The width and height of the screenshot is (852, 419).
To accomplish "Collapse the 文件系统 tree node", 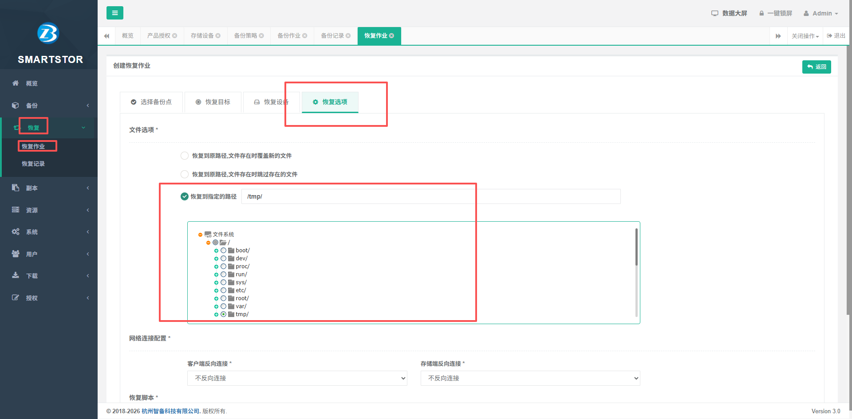I will (x=201, y=235).
